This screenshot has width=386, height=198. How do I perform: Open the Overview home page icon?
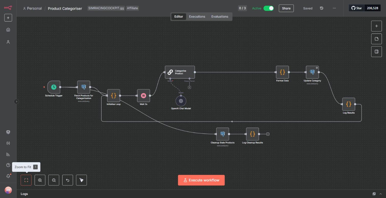pyautogui.click(x=8, y=30)
